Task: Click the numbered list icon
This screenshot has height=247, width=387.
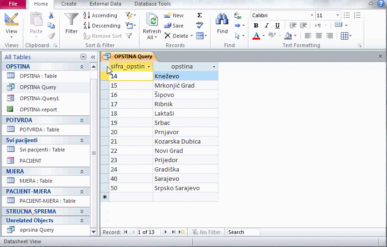Action: 357,15
